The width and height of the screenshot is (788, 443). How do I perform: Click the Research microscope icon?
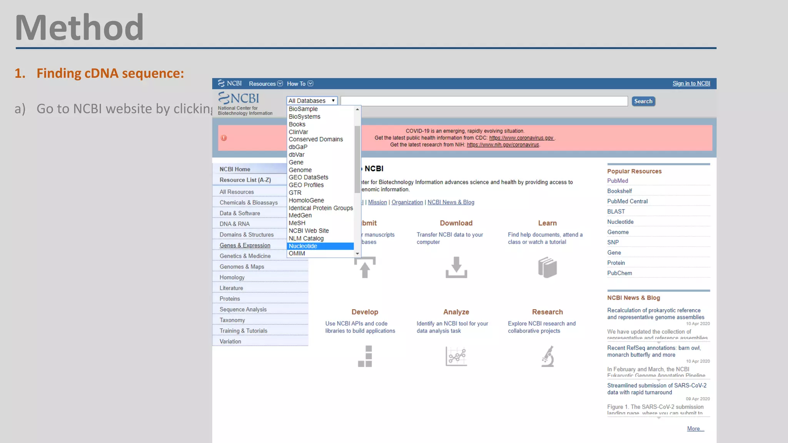[548, 356]
